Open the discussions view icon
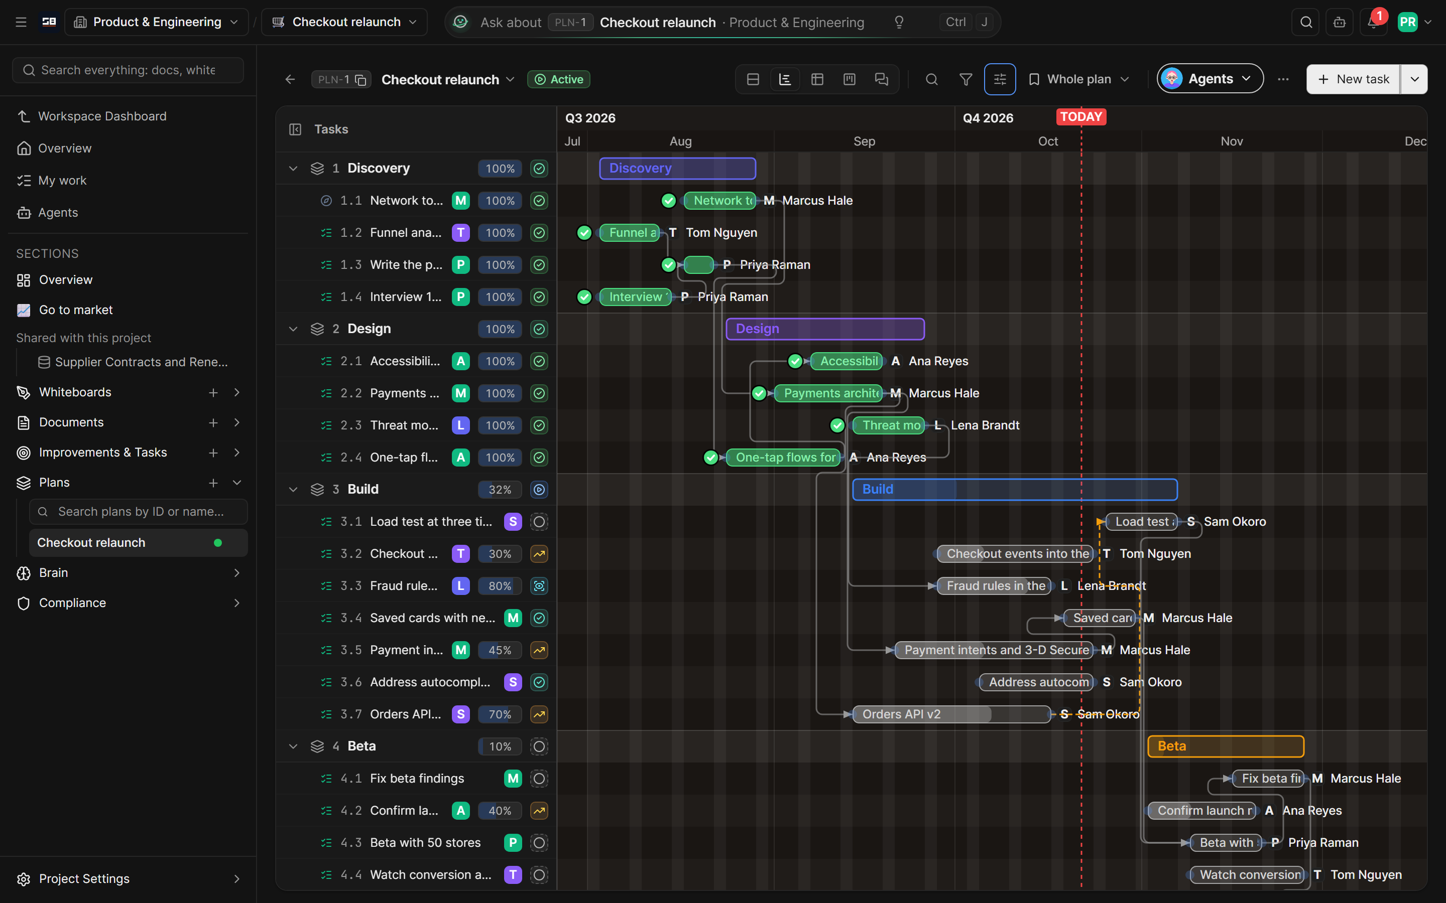 coord(881,79)
